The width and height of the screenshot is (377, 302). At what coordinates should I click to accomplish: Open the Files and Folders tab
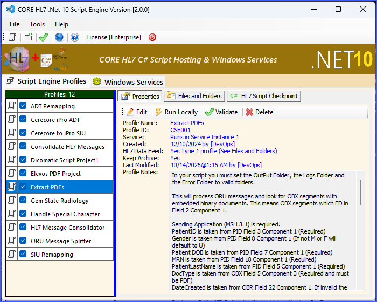[194, 96]
